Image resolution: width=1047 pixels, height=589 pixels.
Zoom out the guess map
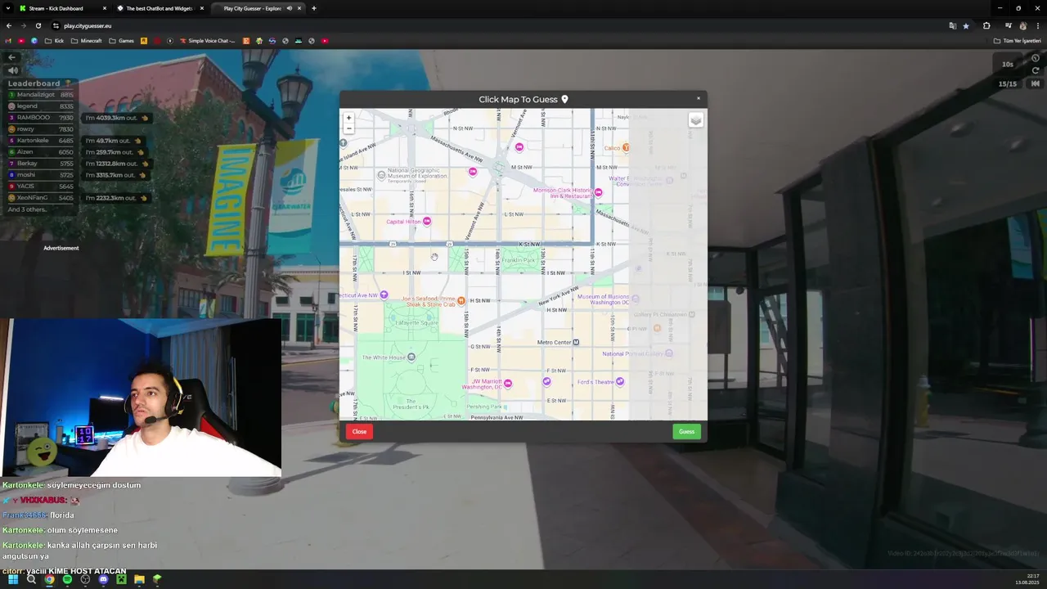(x=348, y=128)
